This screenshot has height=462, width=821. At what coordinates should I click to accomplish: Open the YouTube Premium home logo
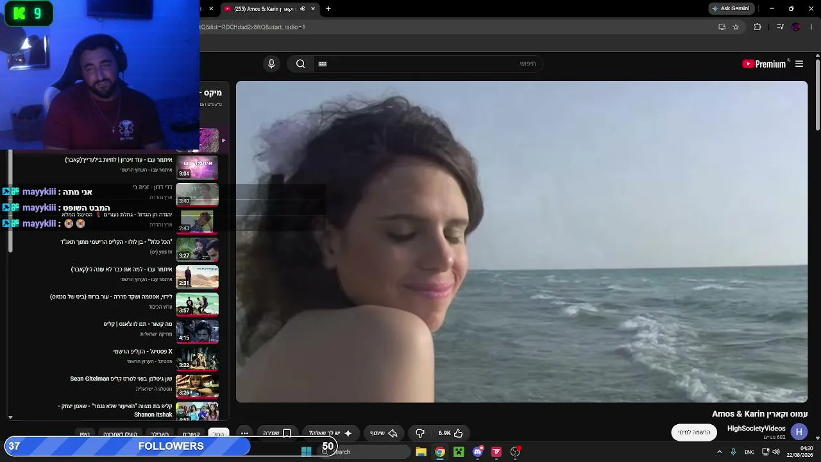click(x=764, y=64)
